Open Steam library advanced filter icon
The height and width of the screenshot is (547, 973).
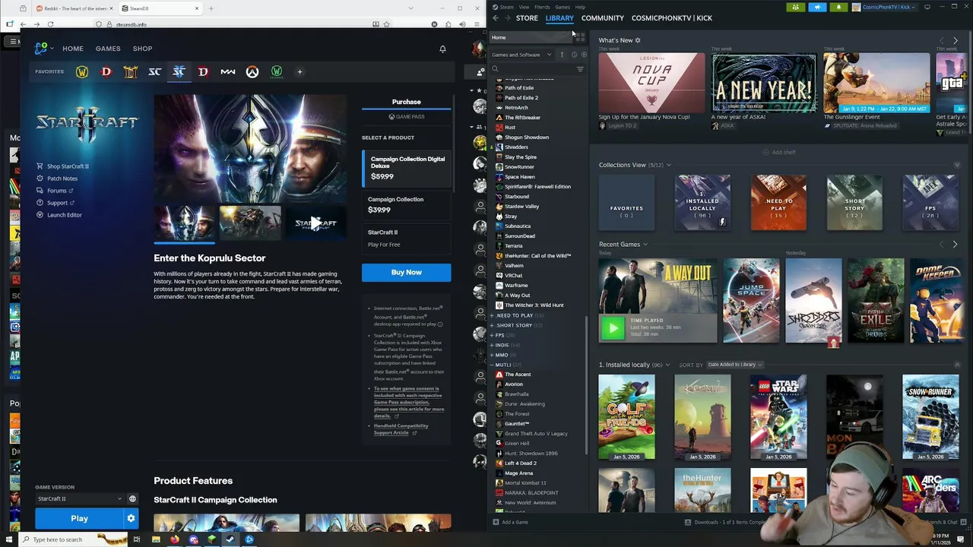581,69
